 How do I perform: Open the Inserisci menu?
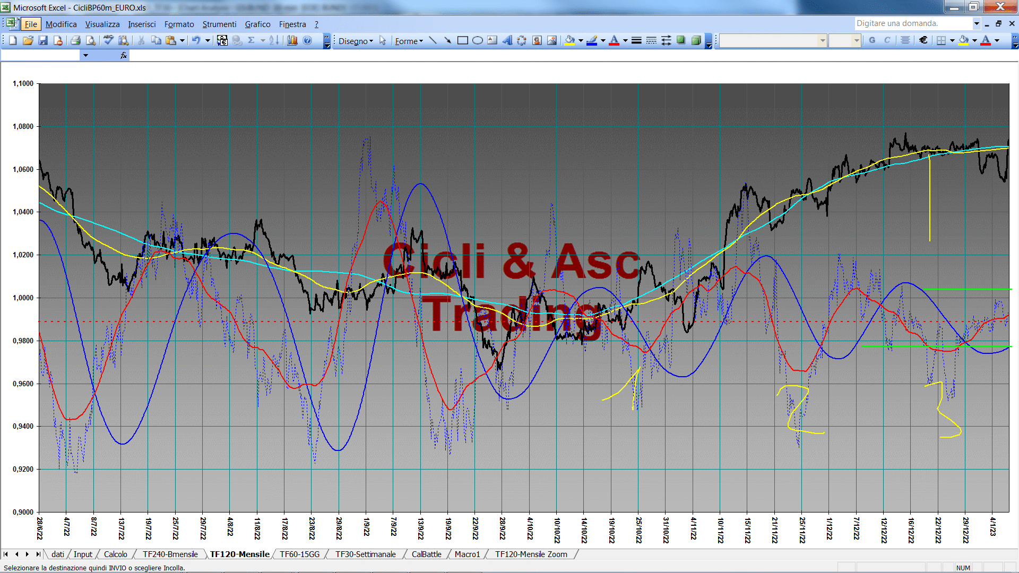click(x=142, y=24)
